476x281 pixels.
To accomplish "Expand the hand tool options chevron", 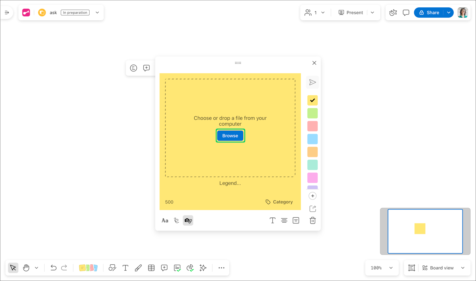I will 37,268.
